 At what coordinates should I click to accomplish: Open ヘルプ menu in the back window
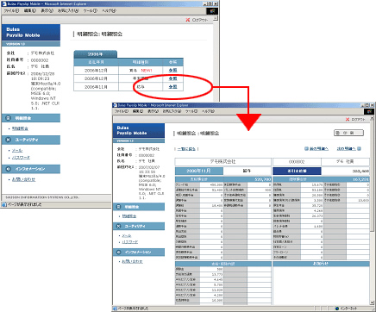(x=109, y=10)
